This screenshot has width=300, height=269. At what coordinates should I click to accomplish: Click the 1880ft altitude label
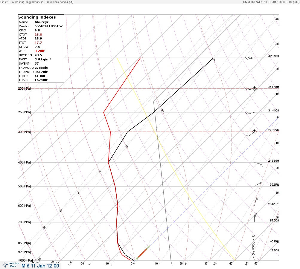pos(275,250)
